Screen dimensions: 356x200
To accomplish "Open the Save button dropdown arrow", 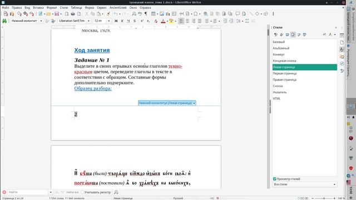I will [x=61, y=14].
